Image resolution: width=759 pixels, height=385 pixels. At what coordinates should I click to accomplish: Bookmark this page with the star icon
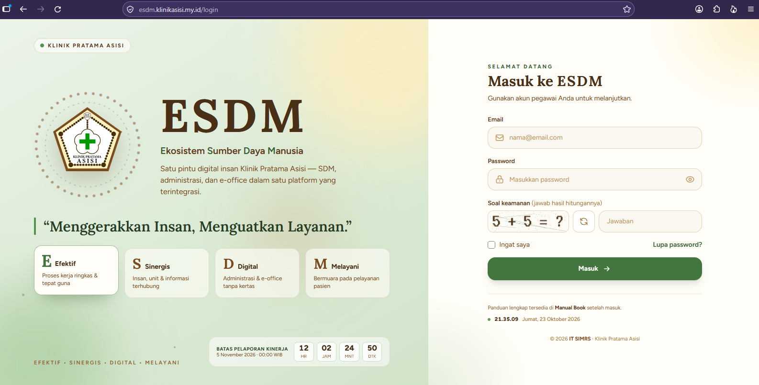click(x=627, y=9)
